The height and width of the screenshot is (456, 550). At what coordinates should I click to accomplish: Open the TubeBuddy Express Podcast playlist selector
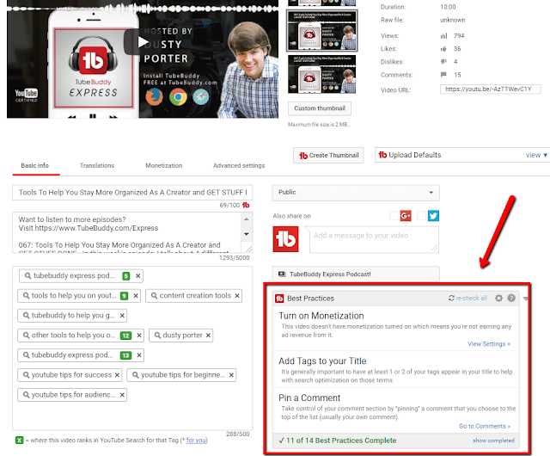pyautogui.click(x=356, y=274)
